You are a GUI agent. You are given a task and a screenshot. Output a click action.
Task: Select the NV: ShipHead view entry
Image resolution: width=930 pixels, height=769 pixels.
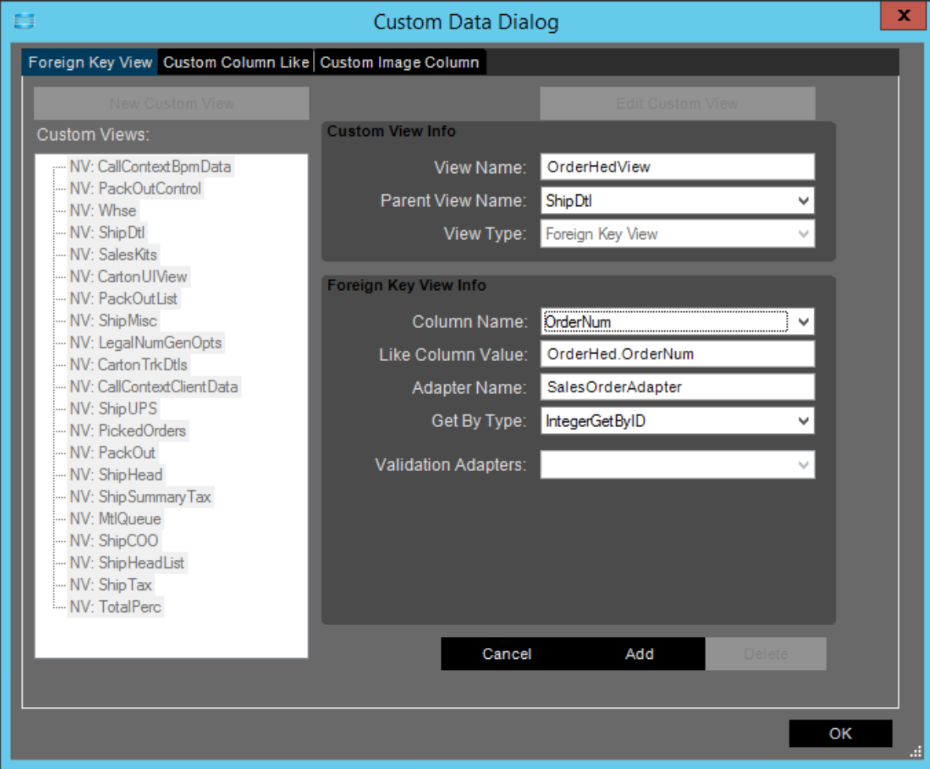[x=116, y=475]
